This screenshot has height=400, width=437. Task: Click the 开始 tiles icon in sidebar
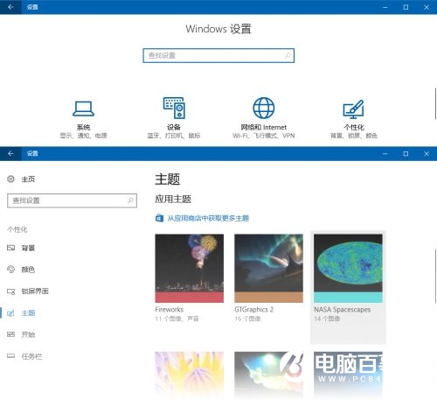[x=10, y=334]
